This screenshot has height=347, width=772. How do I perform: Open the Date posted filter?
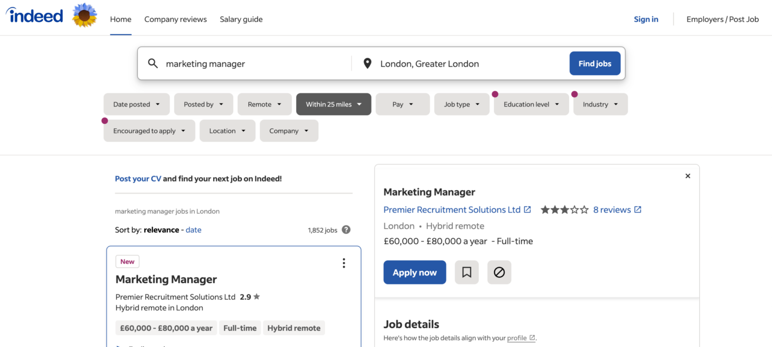pyautogui.click(x=136, y=104)
